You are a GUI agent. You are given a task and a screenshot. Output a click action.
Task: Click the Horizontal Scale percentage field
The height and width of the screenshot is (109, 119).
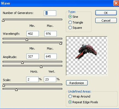coord(32,79)
